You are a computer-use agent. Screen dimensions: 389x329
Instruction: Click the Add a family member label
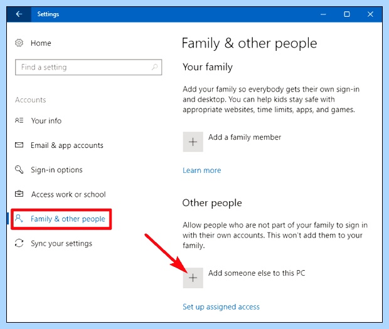pyautogui.click(x=245, y=137)
